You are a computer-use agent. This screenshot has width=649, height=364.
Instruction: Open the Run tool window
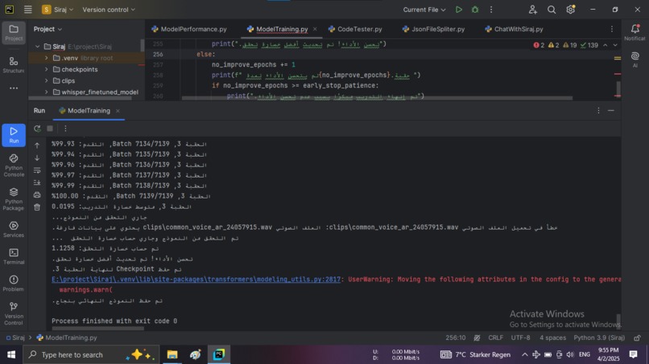14,135
